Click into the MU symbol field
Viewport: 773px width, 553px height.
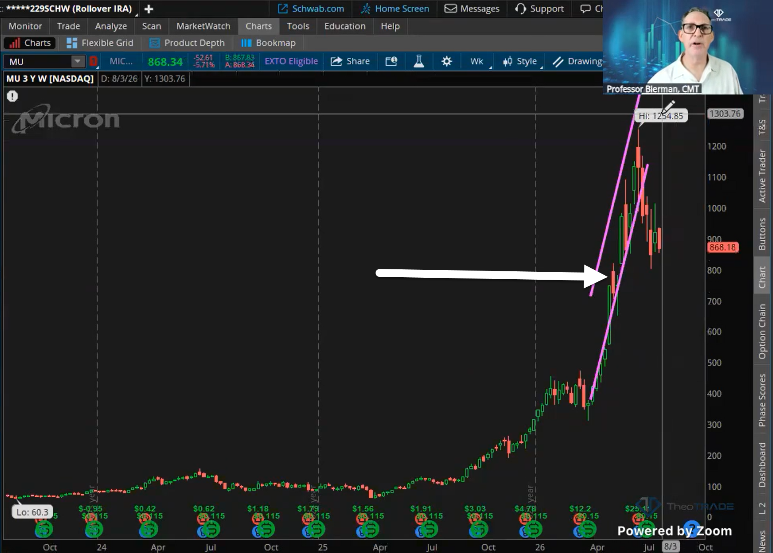point(38,61)
